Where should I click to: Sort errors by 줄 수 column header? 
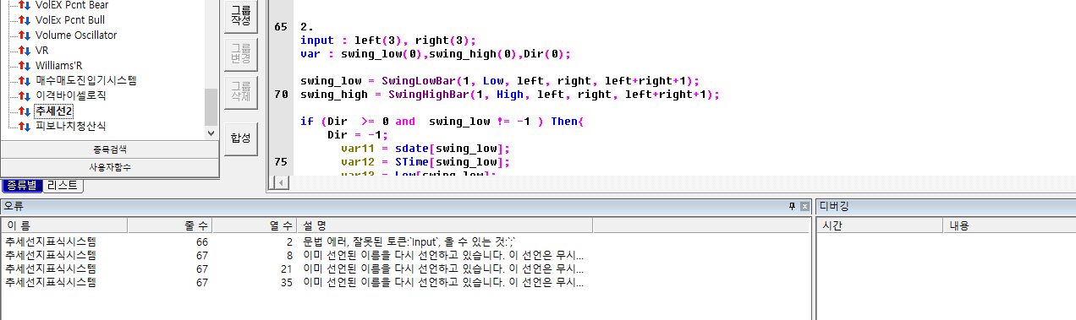[169, 225]
